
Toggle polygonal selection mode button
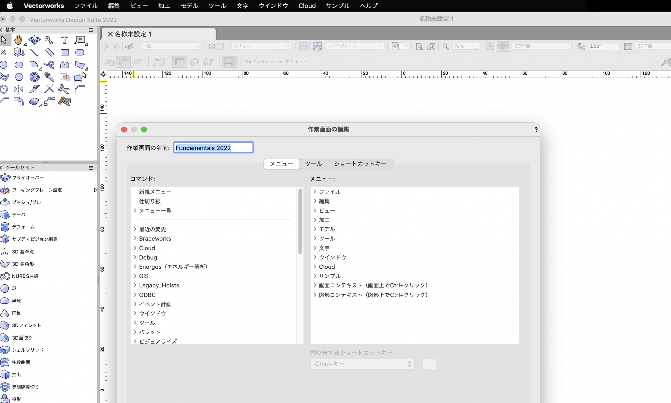208,62
